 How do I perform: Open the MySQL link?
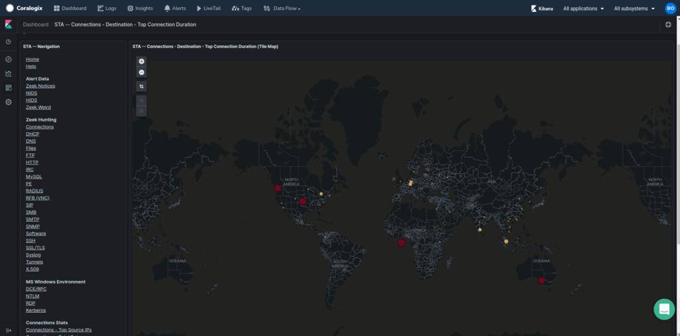(34, 177)
